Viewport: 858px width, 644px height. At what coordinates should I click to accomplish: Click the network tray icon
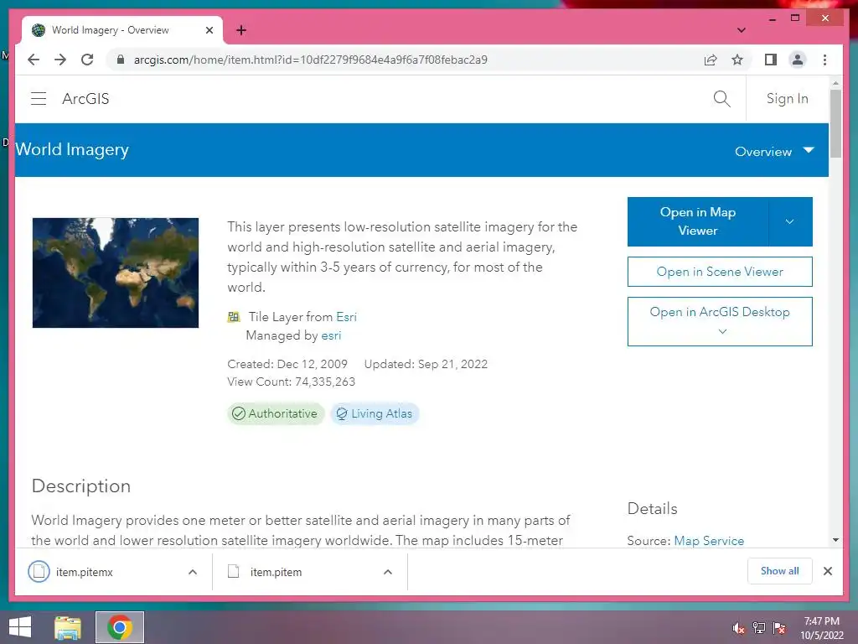(x=759, y=628)
